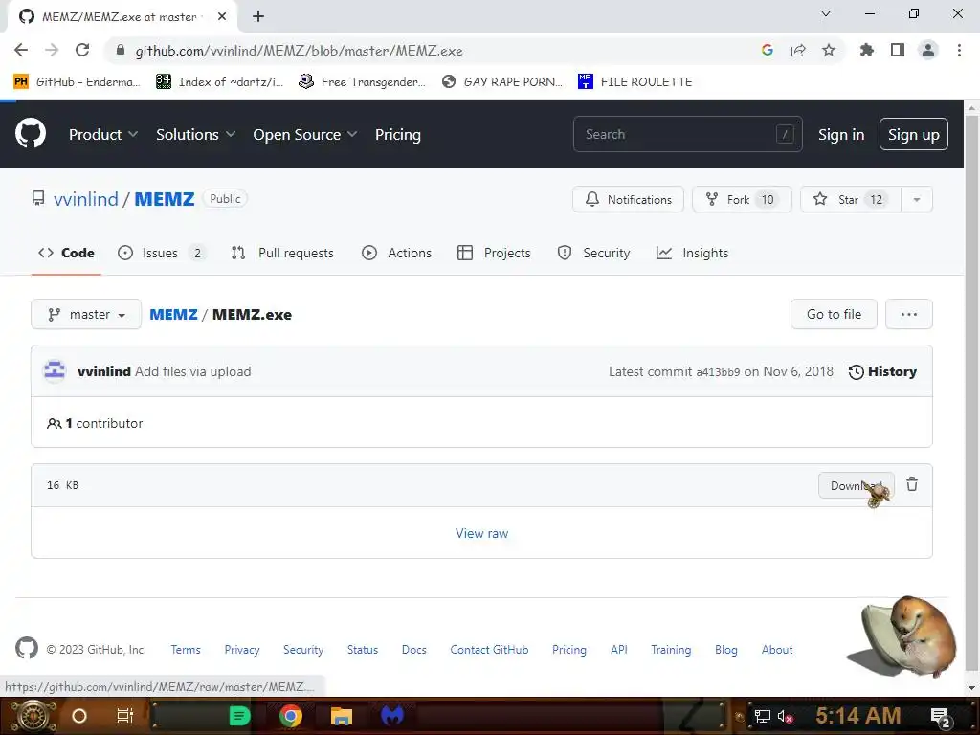Download the MEMZ.exe file
The height and width of the screenshot is (735, 980).
click(x=857, y=485)
